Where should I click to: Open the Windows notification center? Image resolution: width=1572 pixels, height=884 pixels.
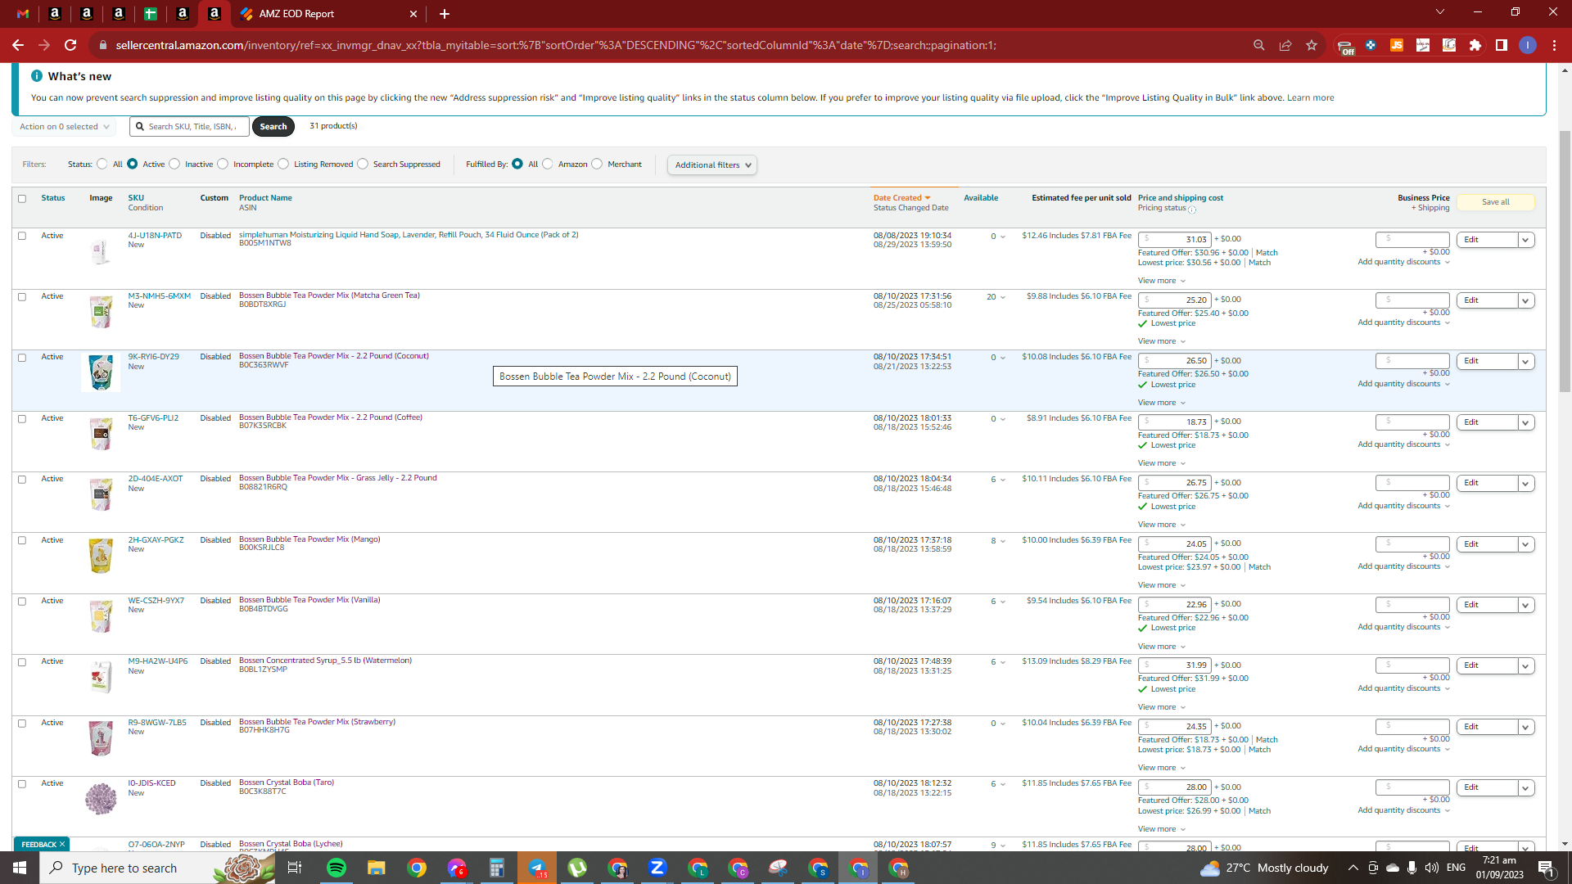[1547, 868]
